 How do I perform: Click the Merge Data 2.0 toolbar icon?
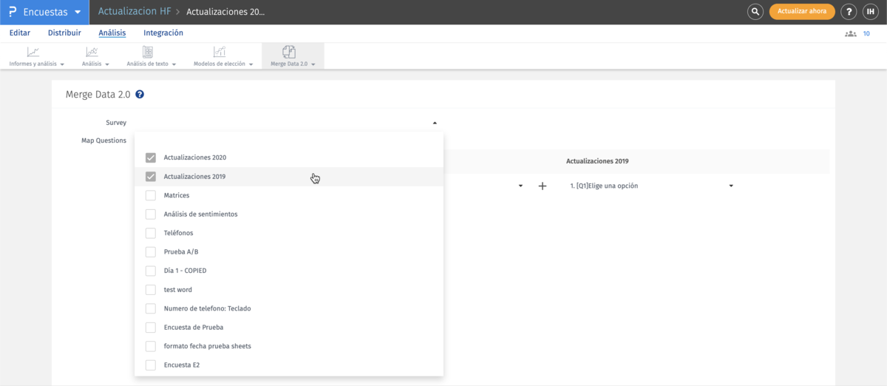pyautogui.click(x=289, y=52)
